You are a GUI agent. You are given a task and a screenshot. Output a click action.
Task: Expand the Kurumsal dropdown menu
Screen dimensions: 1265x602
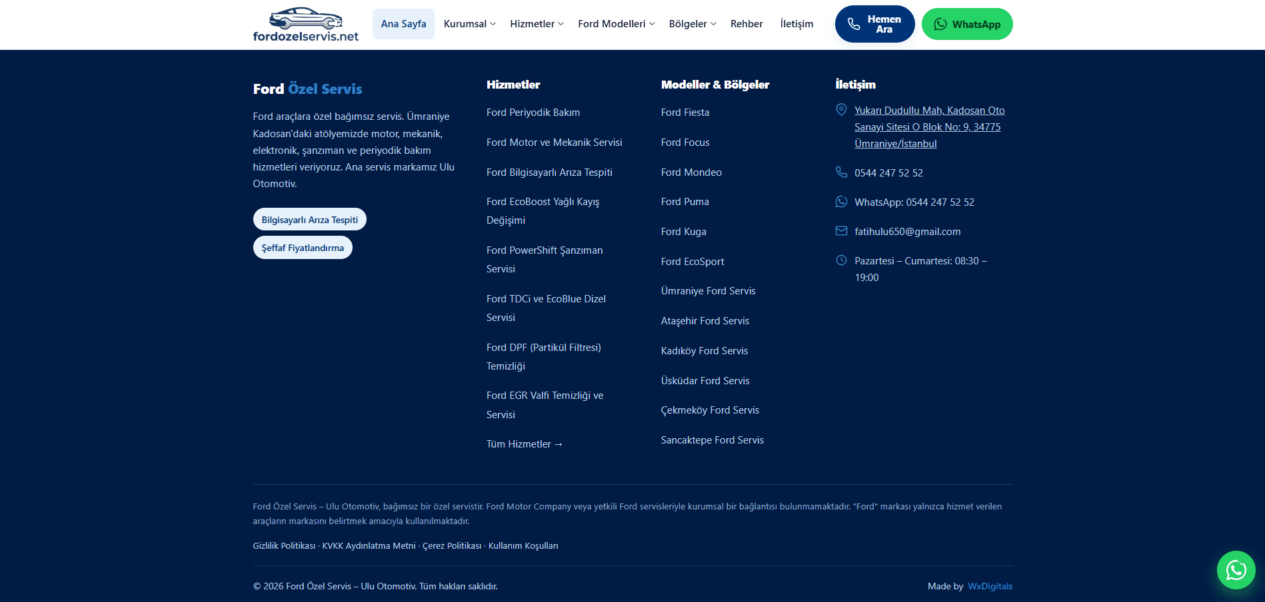pyautogui.click(x=470, y=24)
